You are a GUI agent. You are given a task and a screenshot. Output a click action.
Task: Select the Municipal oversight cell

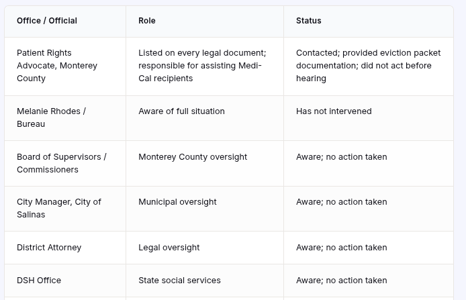205,209
